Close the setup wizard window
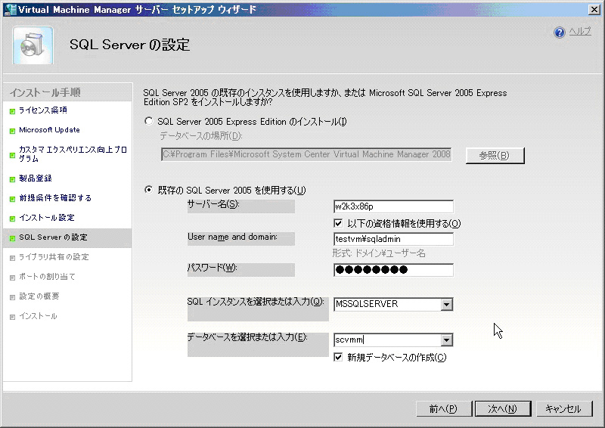 point(594,9)
